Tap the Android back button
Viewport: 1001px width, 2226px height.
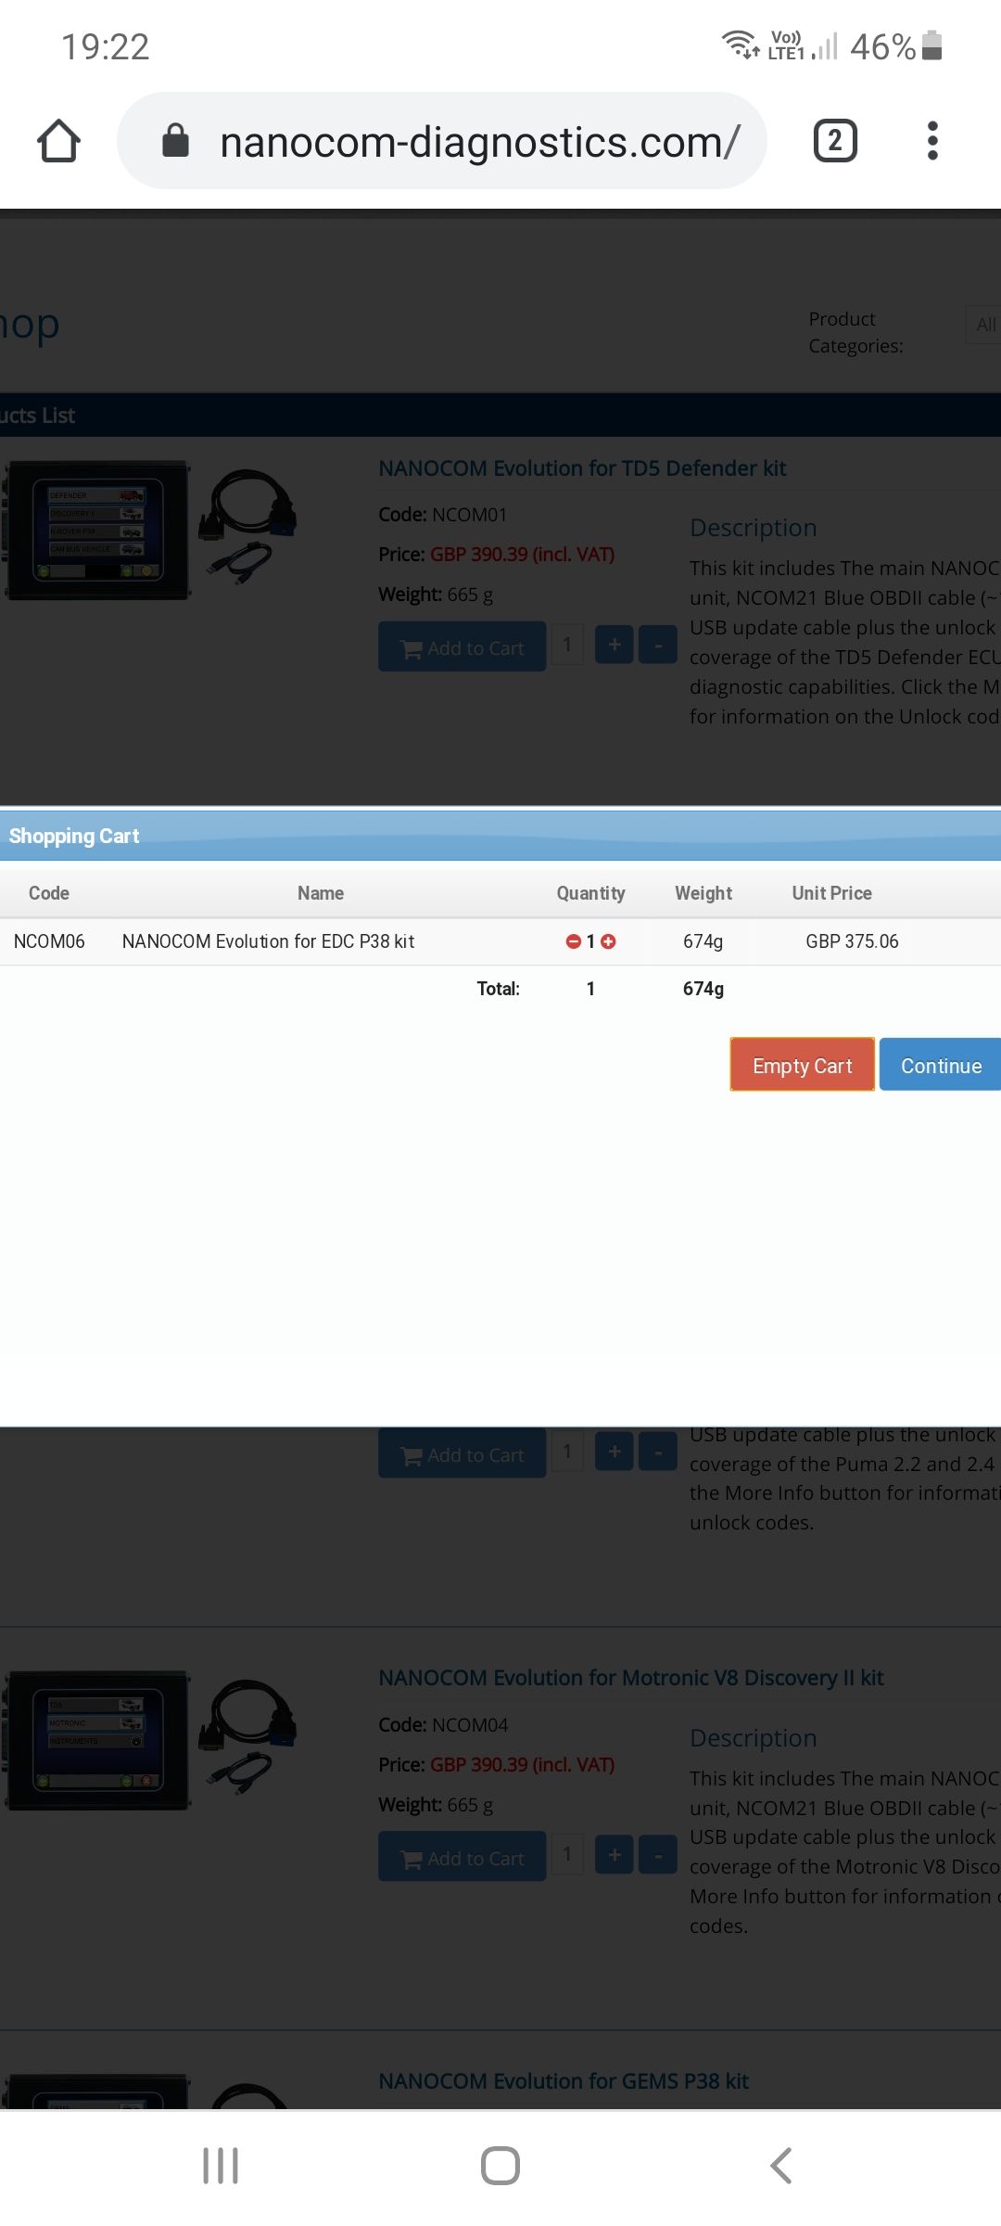781,2166
